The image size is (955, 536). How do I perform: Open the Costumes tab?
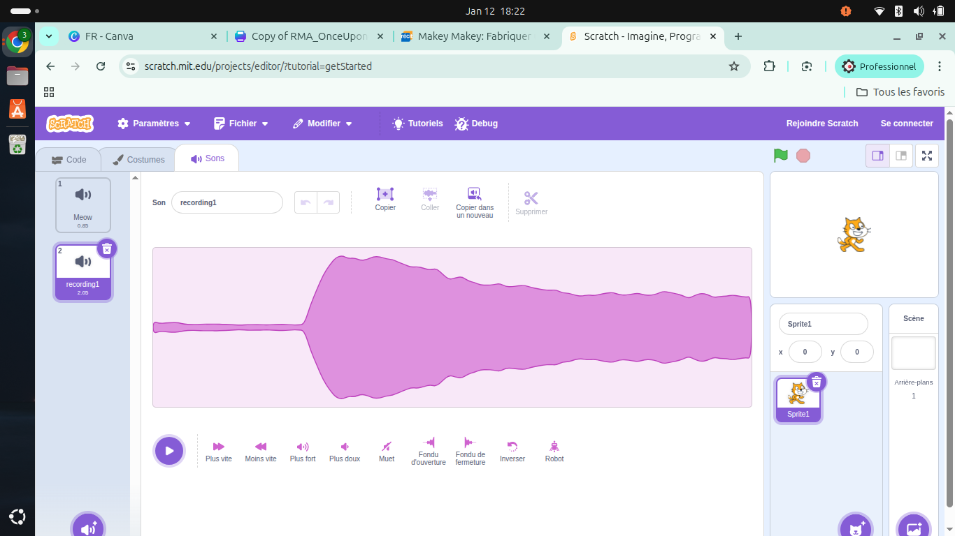click(138, 160)
